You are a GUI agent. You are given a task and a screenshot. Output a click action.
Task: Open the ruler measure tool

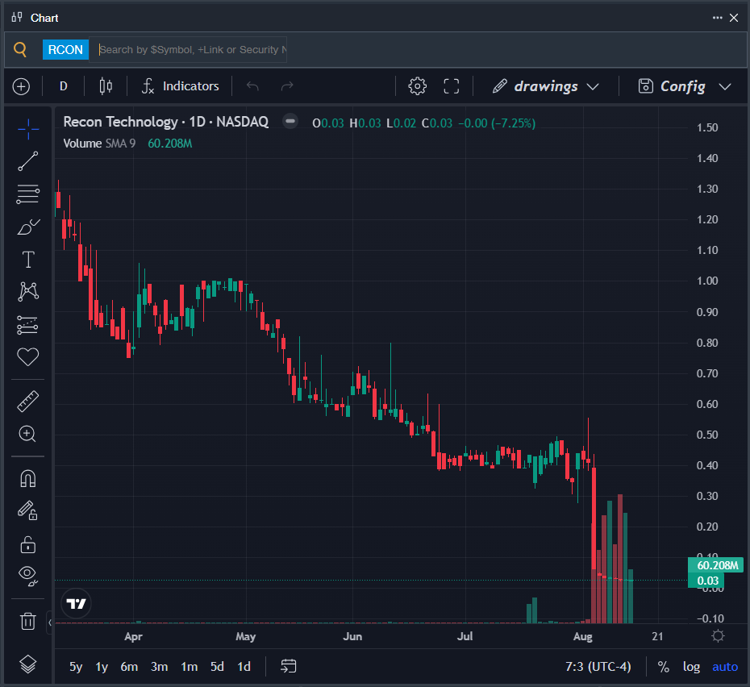(x=27, y=402)
